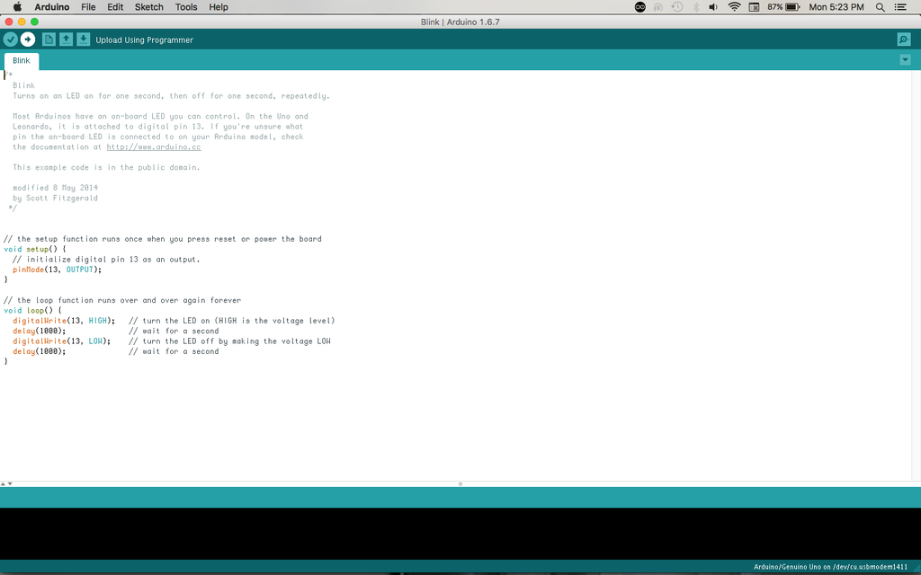Open the File menu
Viewport: 921px width, 575px height.
(x=88, y=7)
